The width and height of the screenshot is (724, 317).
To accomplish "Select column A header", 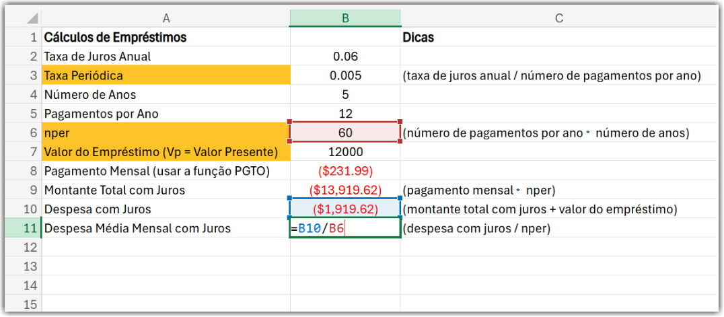I will pyautogui.click(x=166, y=18).
